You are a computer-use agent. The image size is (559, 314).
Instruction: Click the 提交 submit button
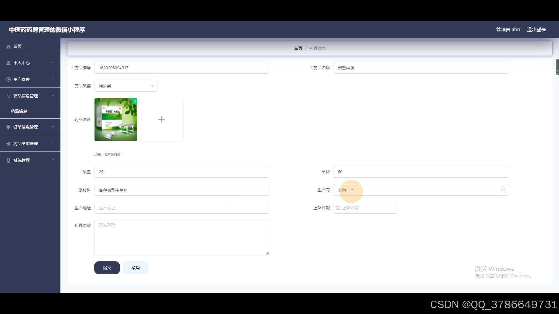[x=107, y=268]
